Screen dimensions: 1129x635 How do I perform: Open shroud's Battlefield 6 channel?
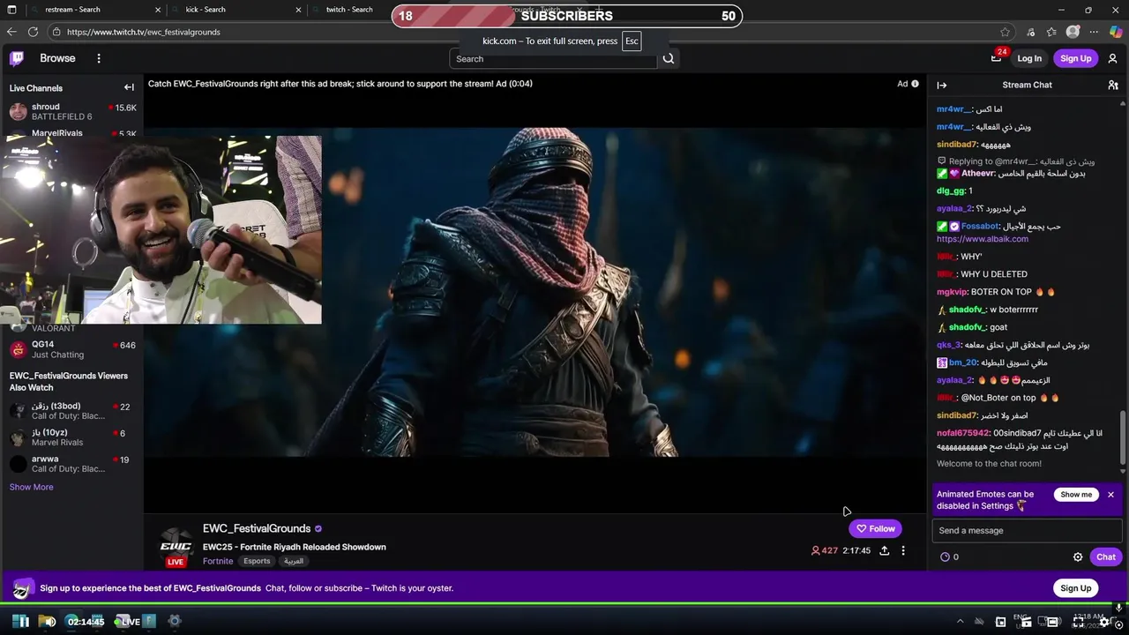(71, 111)
